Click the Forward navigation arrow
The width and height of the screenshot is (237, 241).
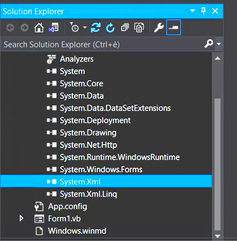(25, 28)
